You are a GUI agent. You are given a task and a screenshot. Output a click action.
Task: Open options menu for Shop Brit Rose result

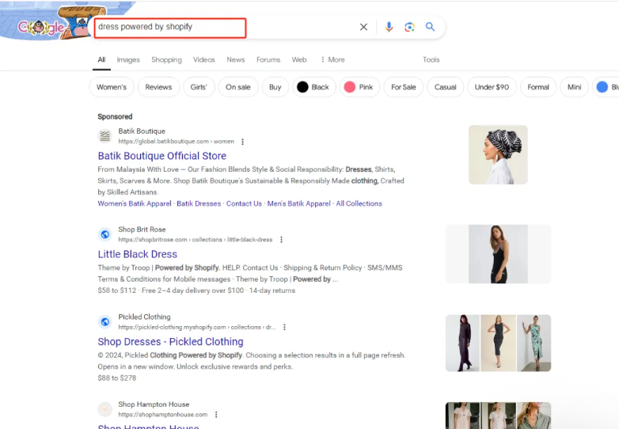click(281, 240)
